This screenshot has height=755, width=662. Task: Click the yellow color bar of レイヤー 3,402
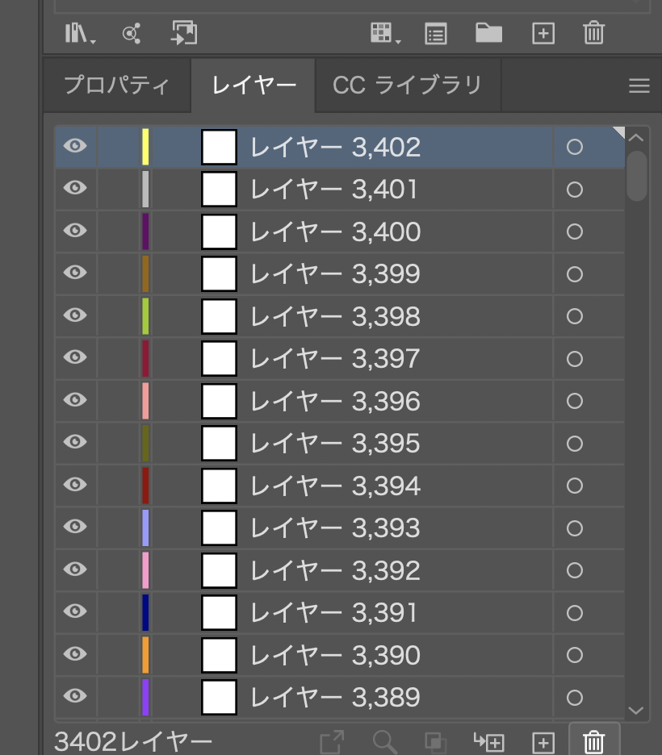coord(145,147)
